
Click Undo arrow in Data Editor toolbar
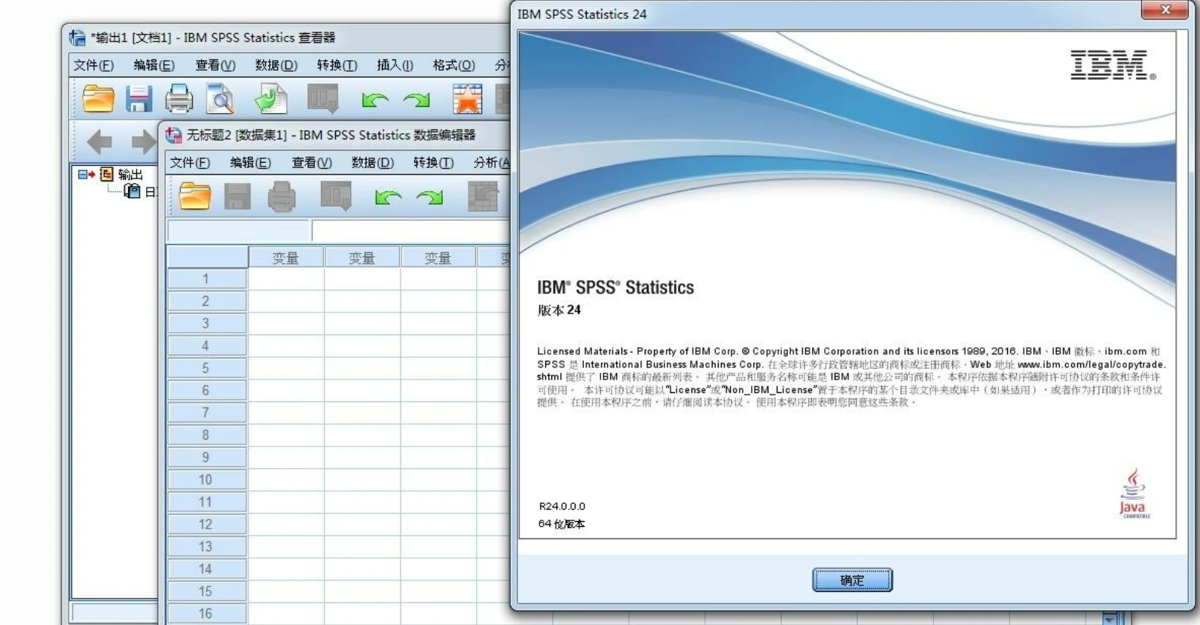[388, 197]
